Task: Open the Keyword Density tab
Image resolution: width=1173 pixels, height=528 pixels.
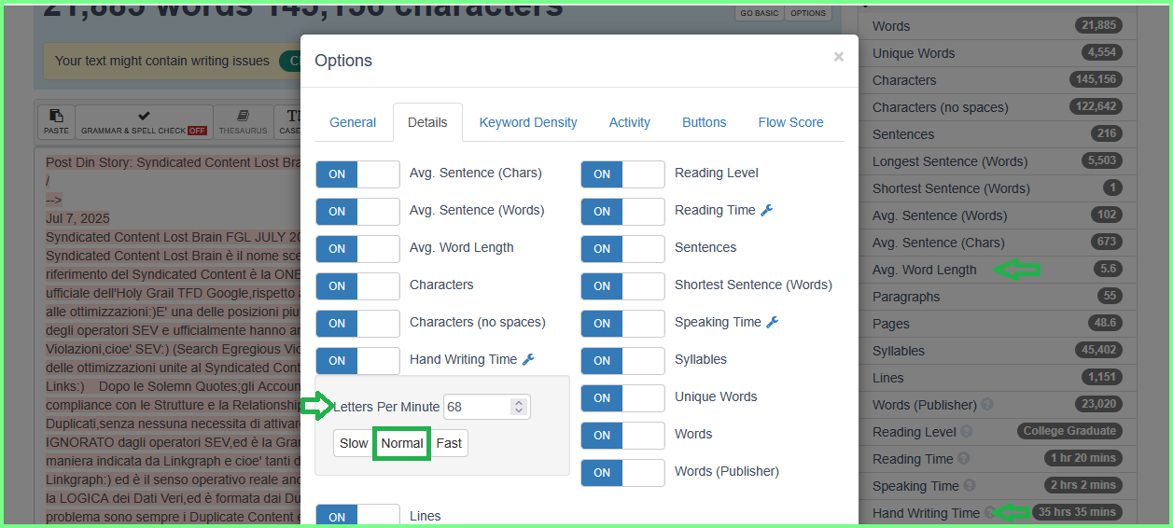Action: click(528, 122)
